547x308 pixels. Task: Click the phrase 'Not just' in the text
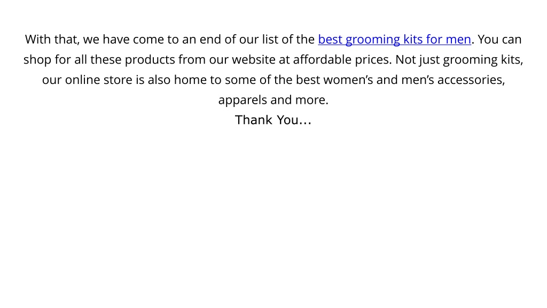tap(418, 60)
